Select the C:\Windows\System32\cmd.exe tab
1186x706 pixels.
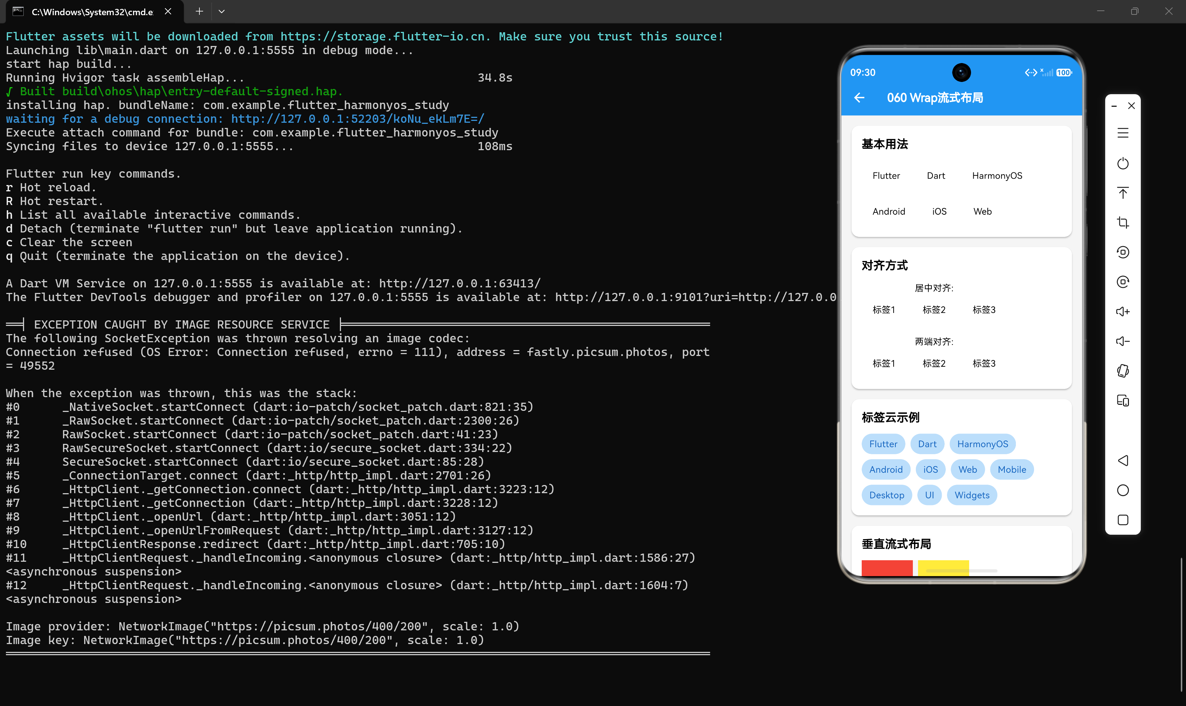point(95,11)
